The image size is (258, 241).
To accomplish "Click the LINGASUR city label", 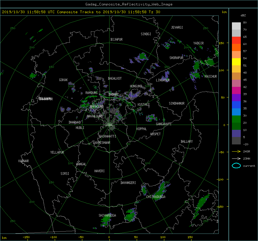I will [163, 80].
